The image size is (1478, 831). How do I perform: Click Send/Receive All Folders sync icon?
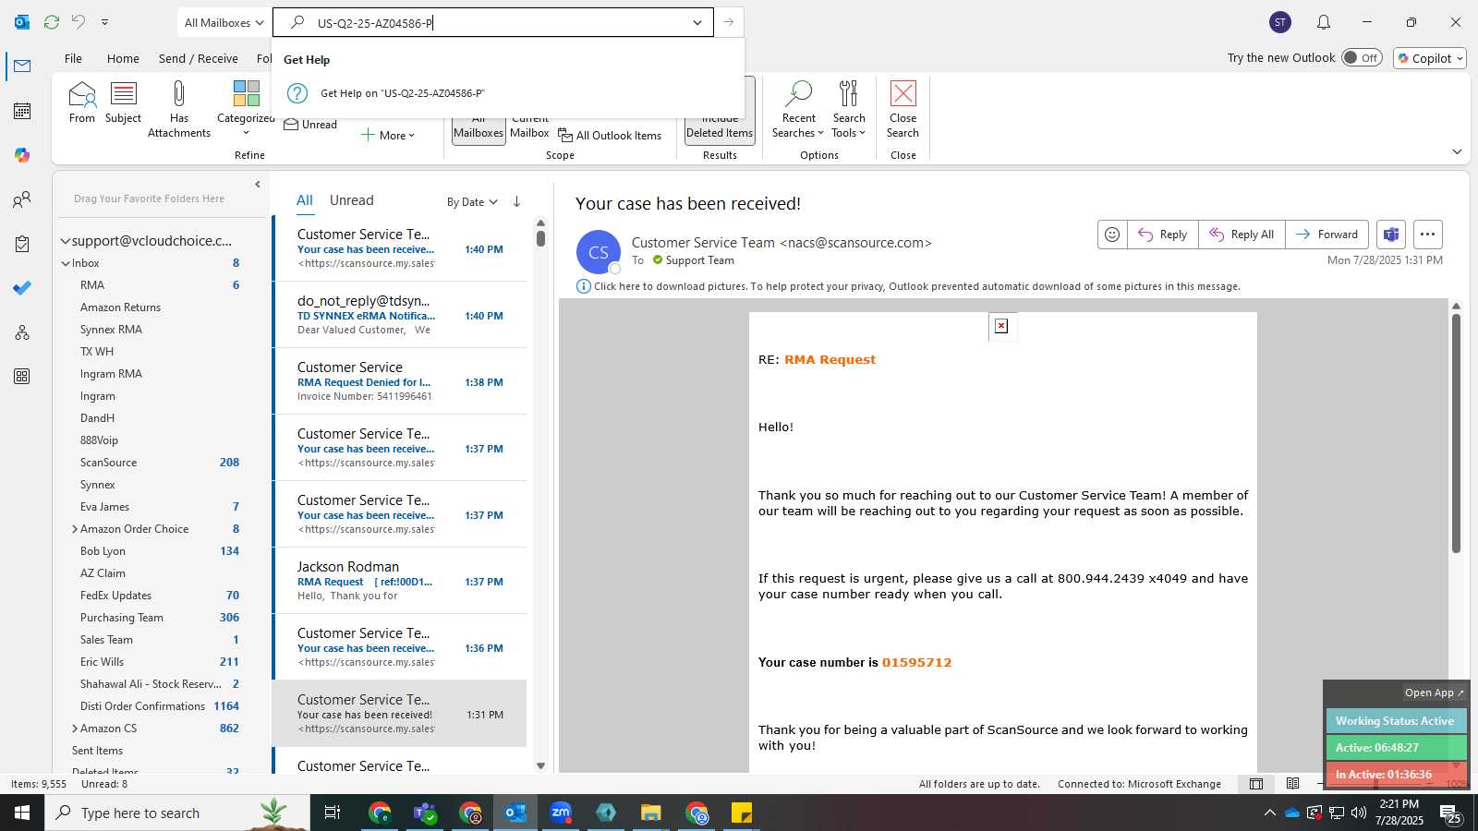[52, 22]
